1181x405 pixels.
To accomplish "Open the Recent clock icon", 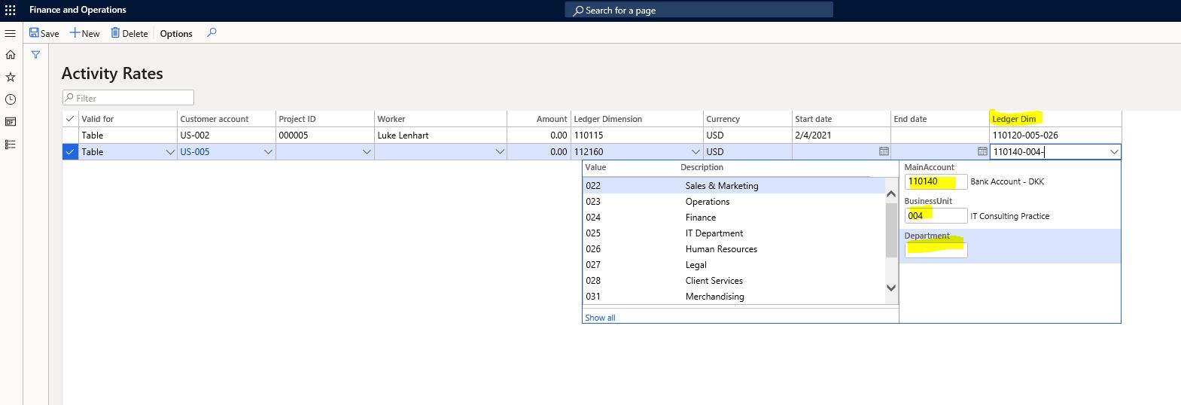I will 11,99.
